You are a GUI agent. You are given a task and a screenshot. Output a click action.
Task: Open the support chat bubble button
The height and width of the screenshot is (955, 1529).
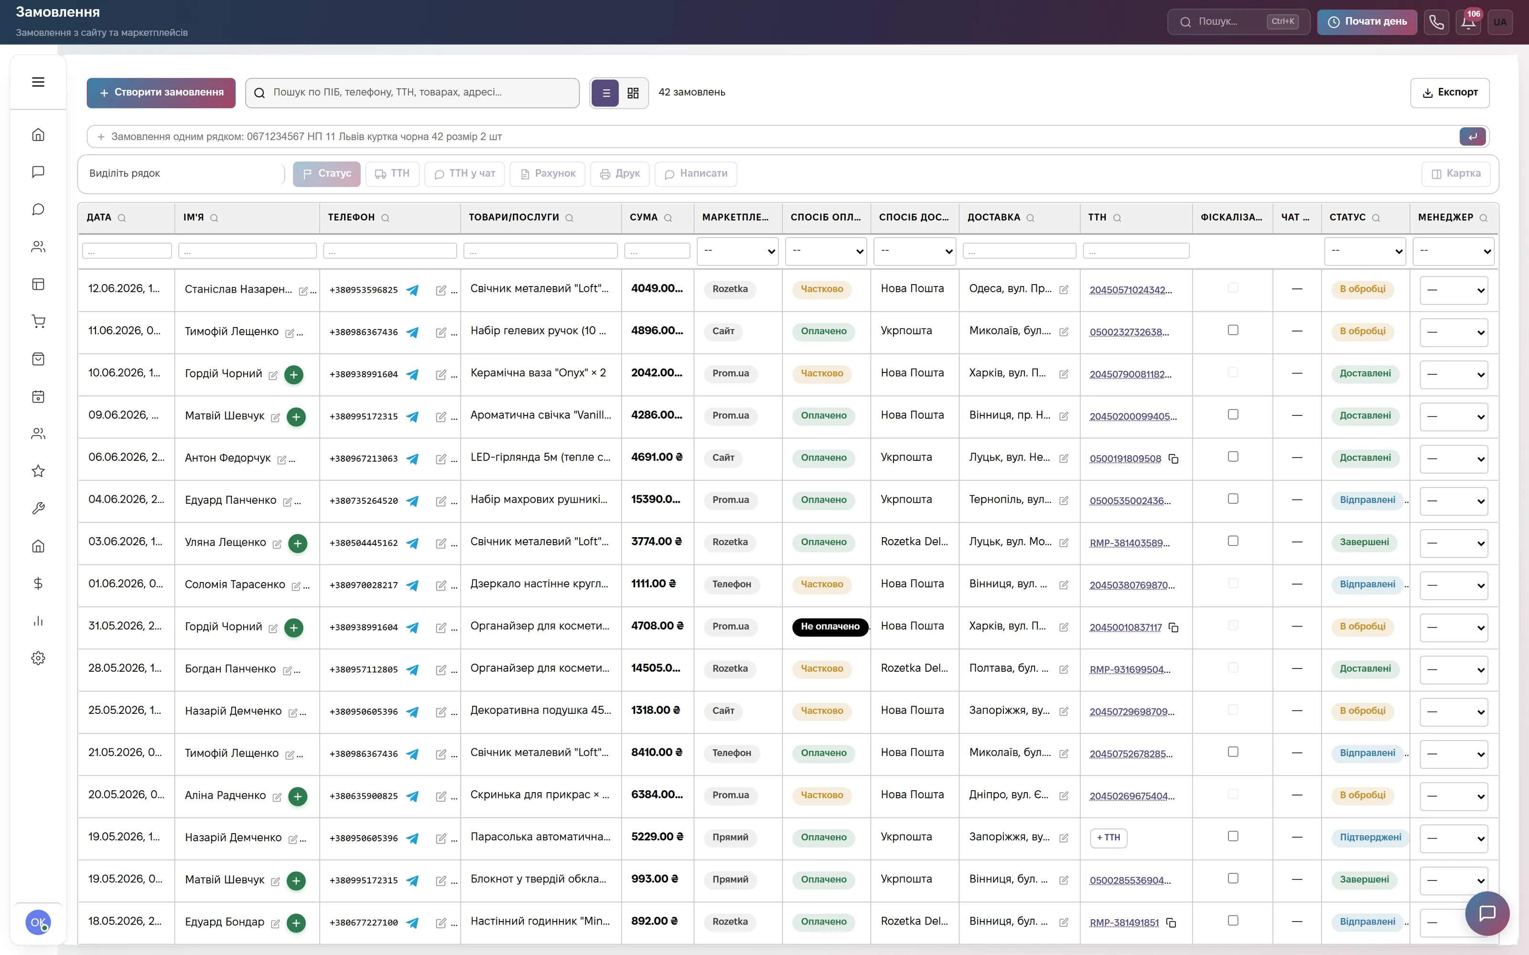tap(1487, 913)
